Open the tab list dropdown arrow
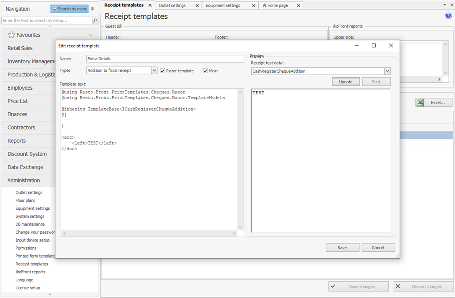 pos(445,5)
